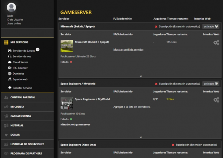The image size is (223, 158).
Task: Click the red Estado indicator of Minecraft server
Action: pos(71,62)
